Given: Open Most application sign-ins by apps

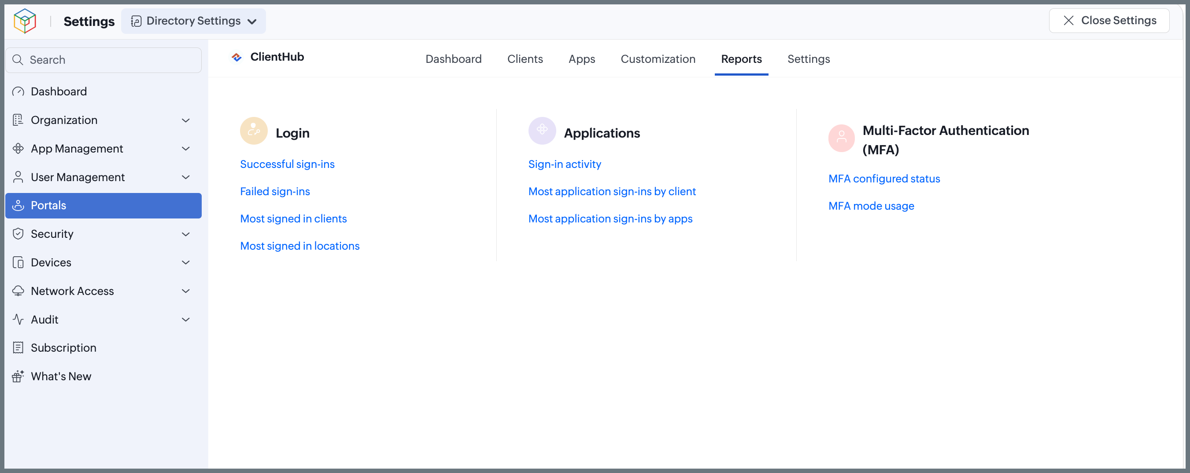Looking at the screenshot, I should [x=611, y=218].
